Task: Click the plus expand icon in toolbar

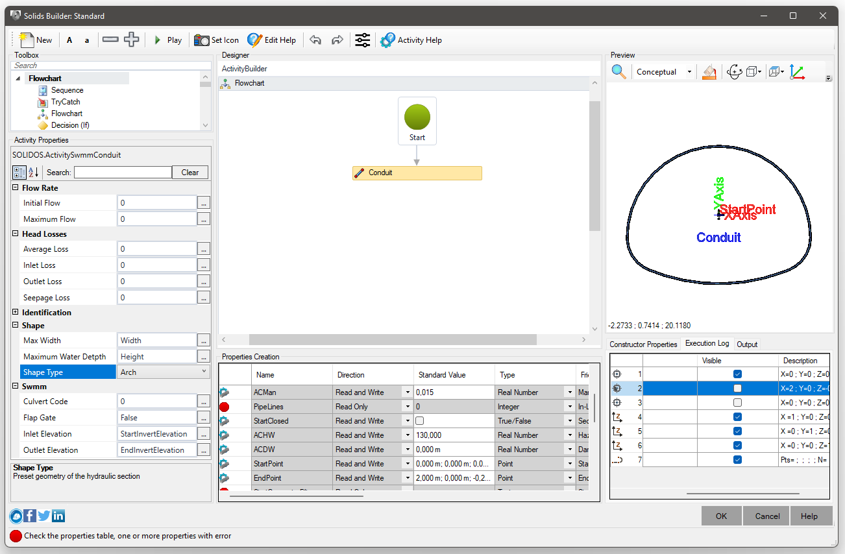Action: [x=132, y=40]
